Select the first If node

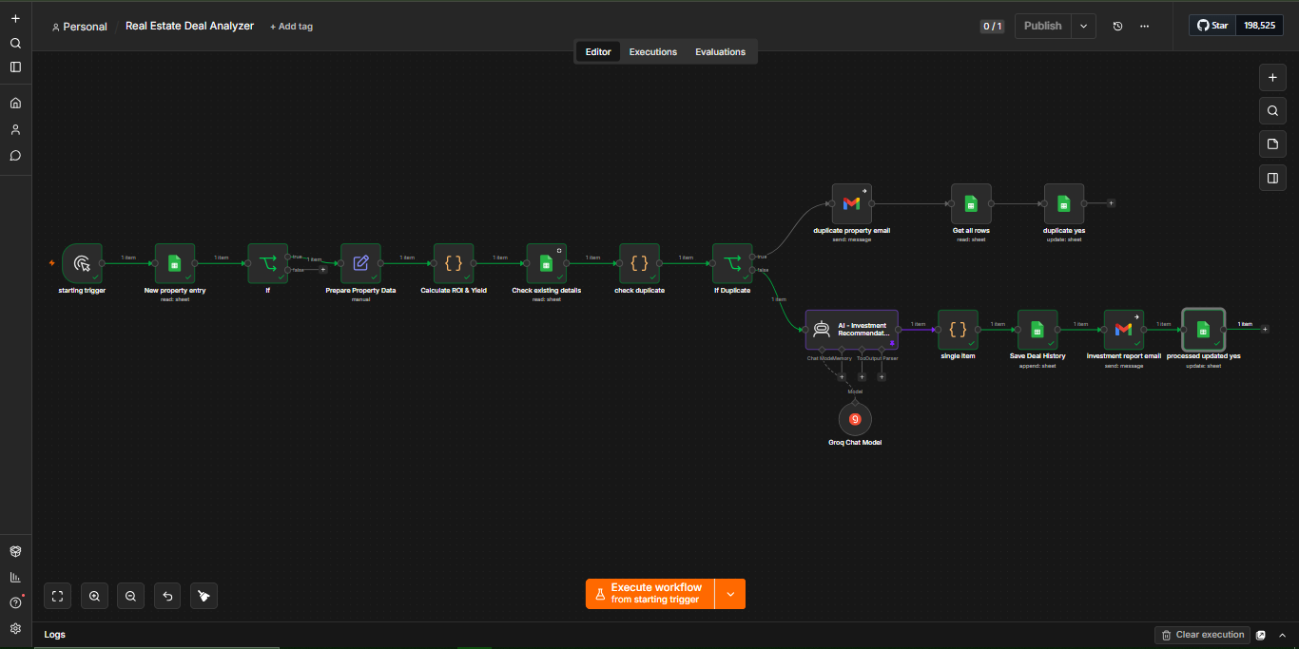pos(267,263)
